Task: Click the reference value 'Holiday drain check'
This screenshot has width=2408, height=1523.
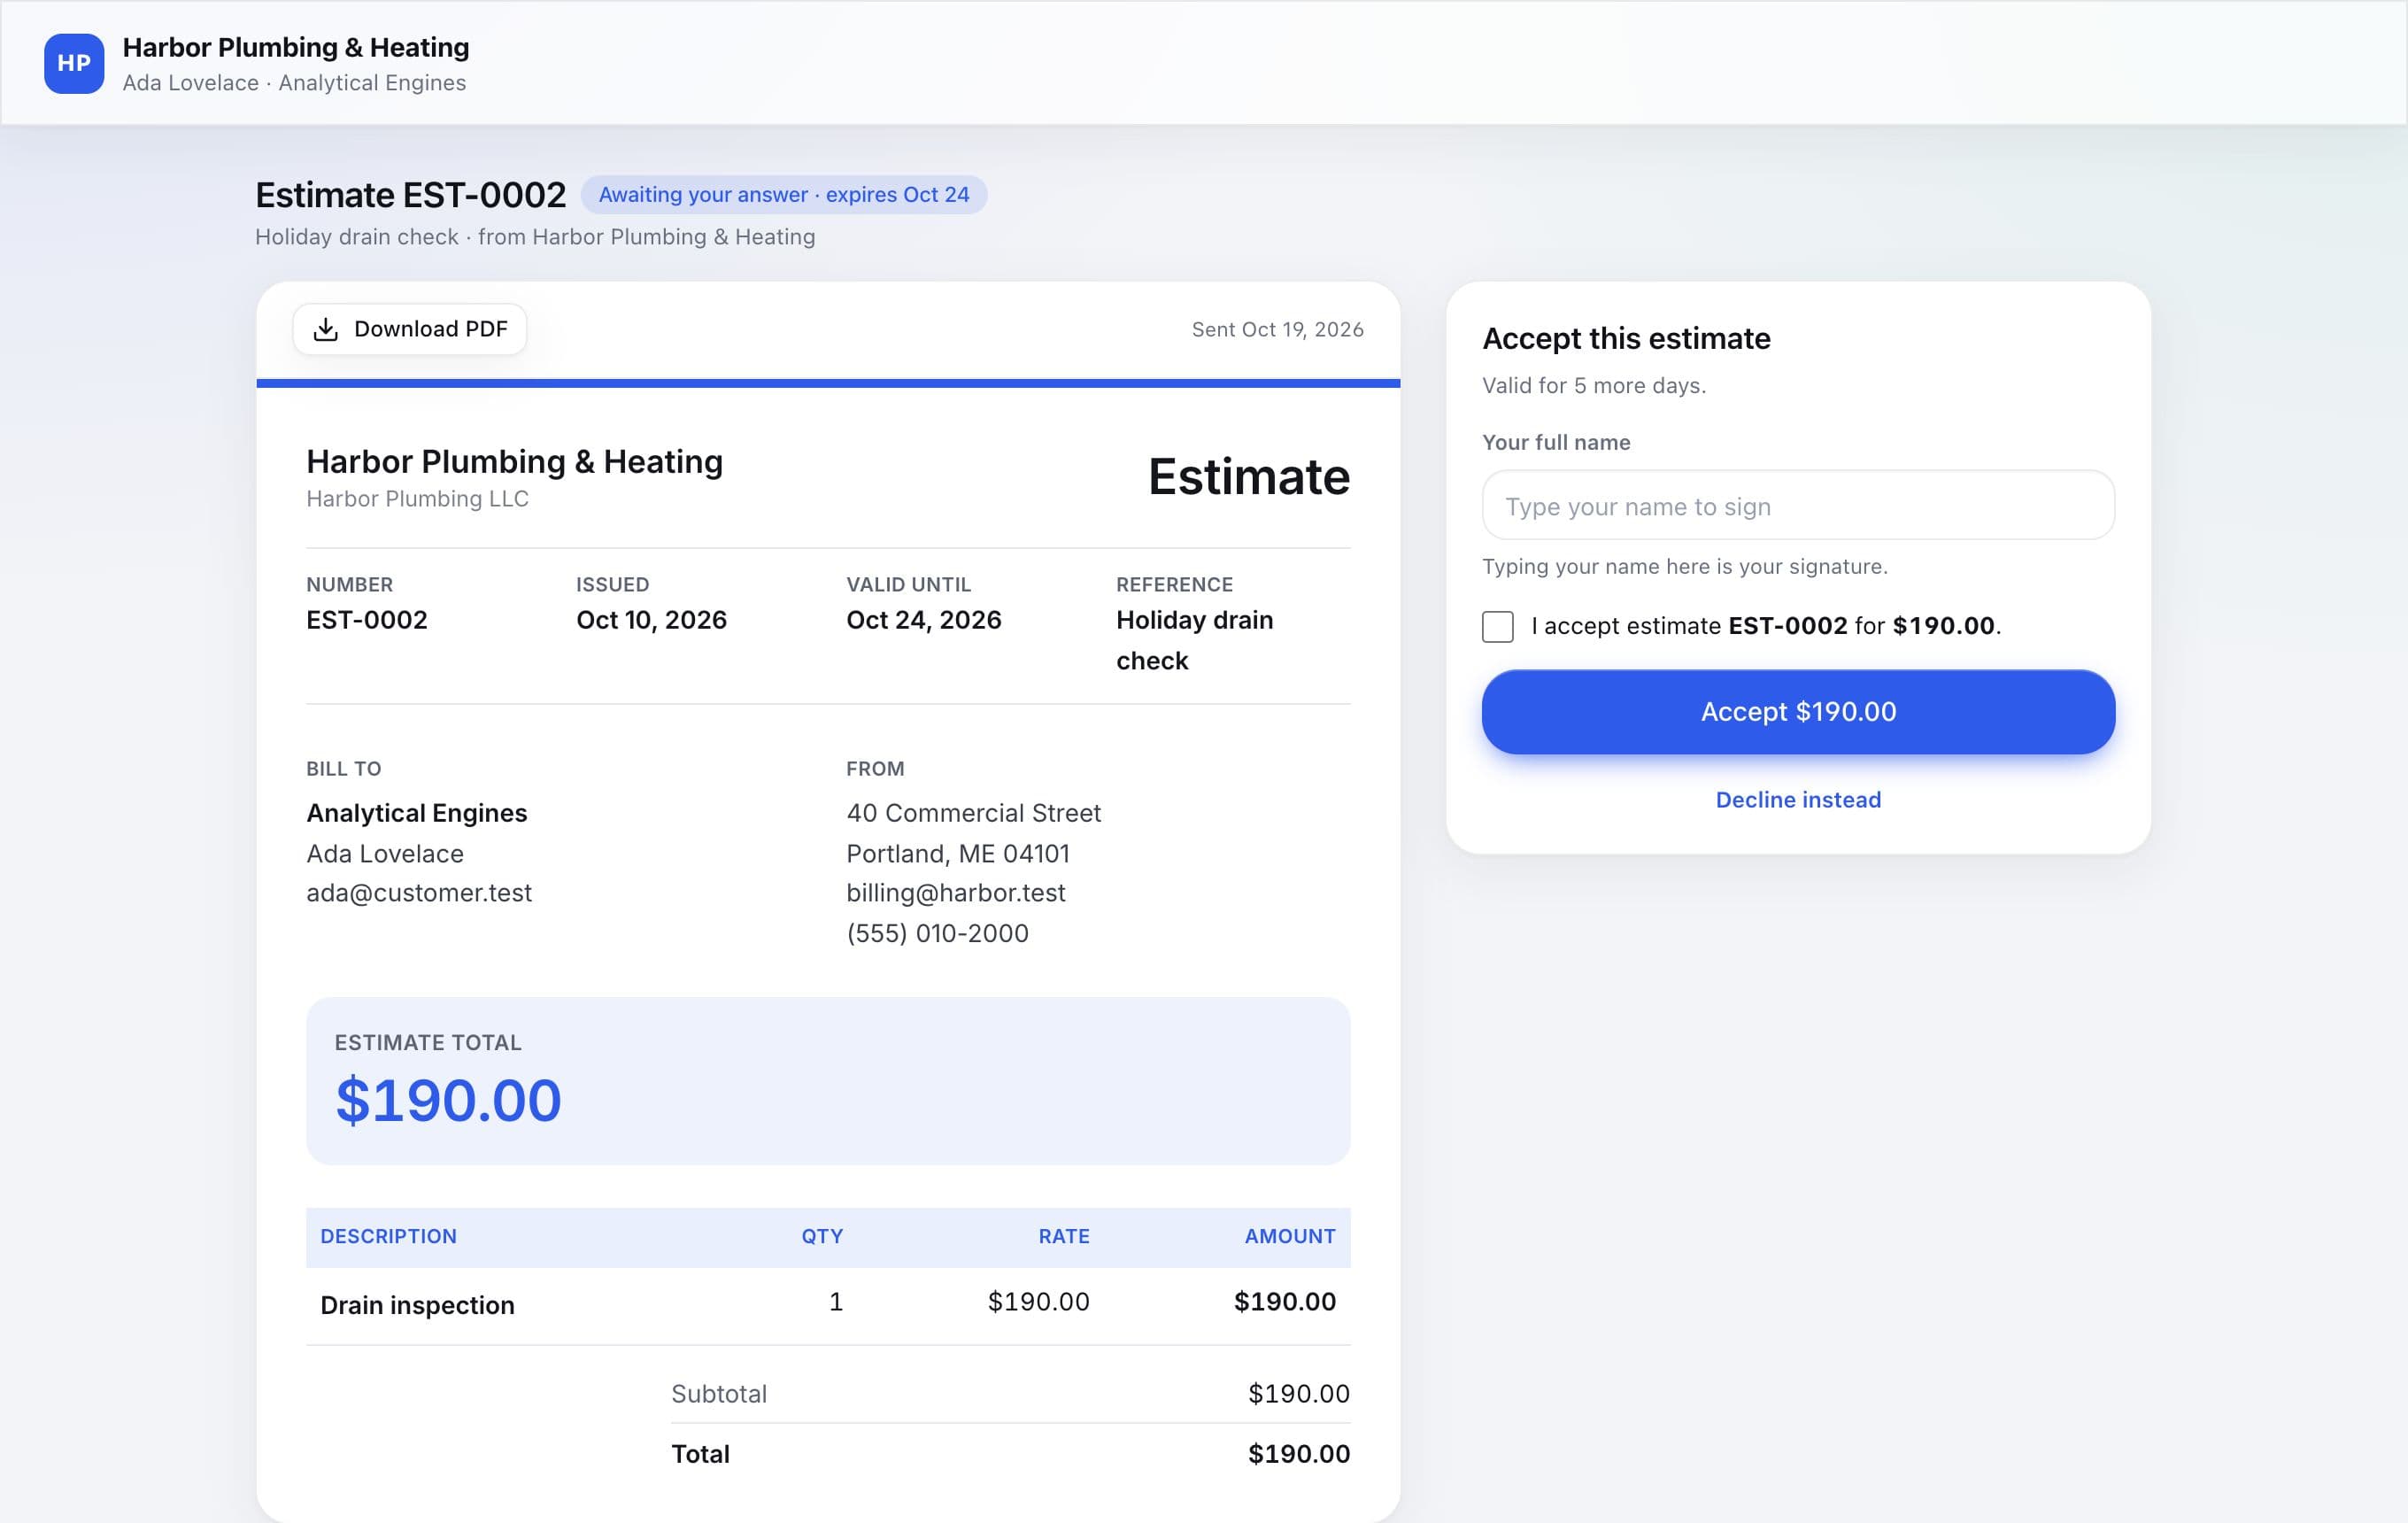Action: [1194, 640]
